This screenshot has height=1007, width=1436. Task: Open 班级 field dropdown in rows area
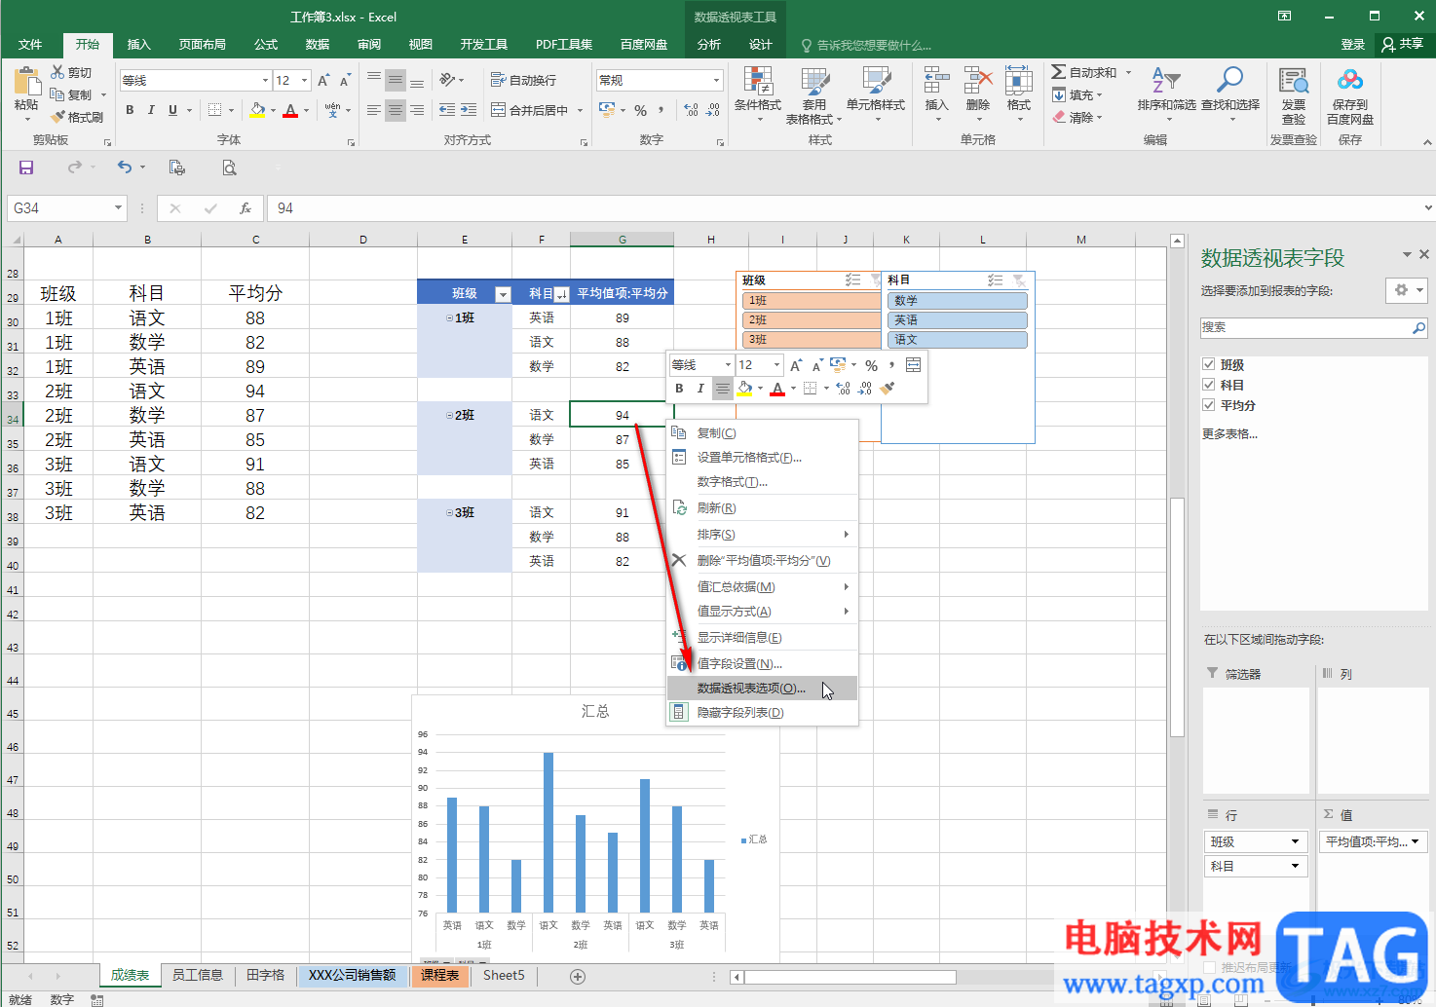(1295, 841)
